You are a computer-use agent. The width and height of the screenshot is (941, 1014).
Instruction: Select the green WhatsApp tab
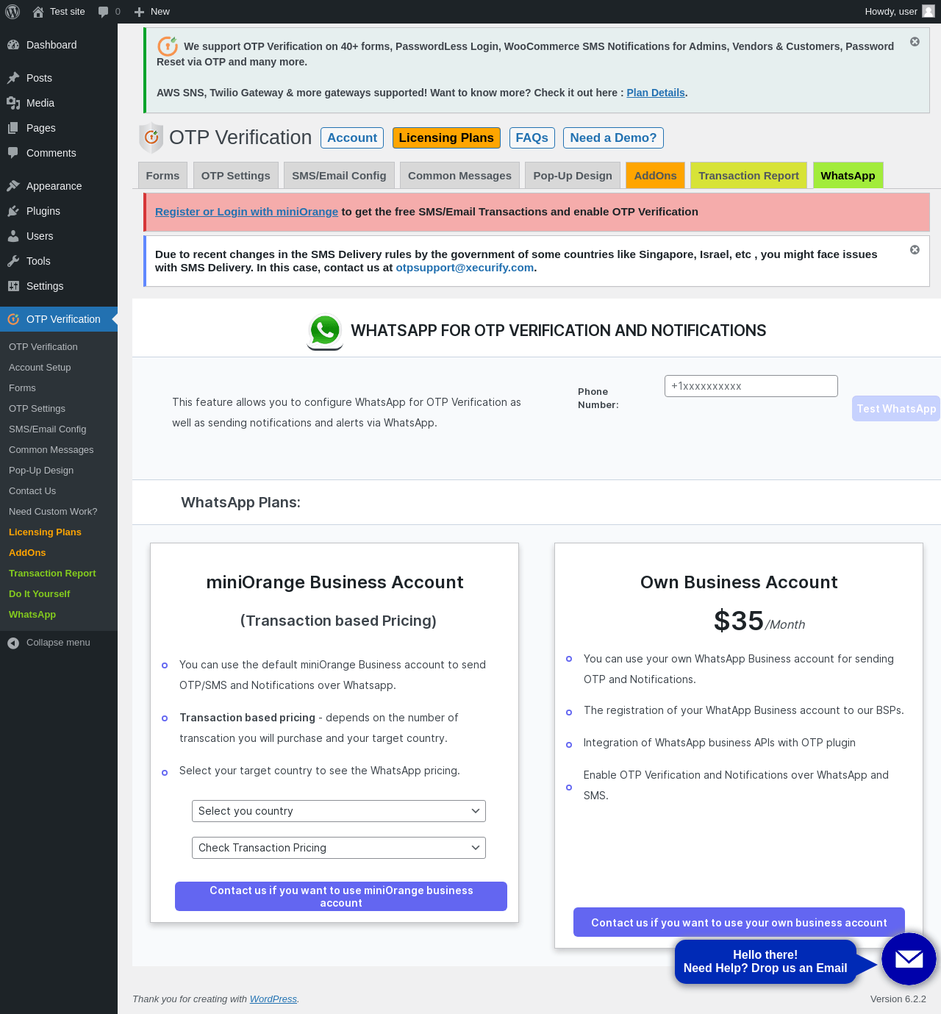coord(848,176)
